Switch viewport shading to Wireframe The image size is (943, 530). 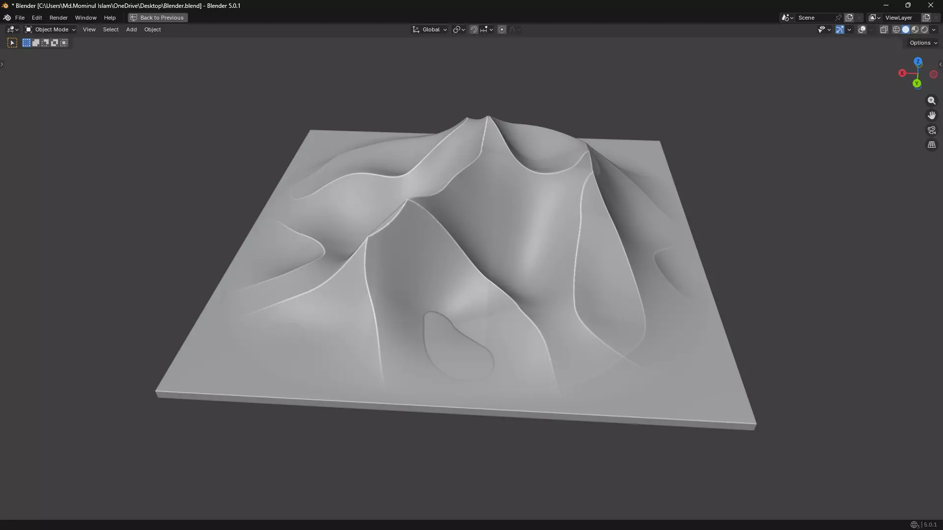[x=896, y=29]
